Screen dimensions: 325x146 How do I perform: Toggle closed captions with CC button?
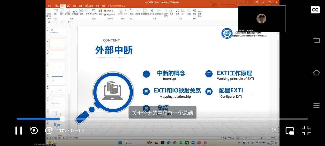click(x=315, y=10)
